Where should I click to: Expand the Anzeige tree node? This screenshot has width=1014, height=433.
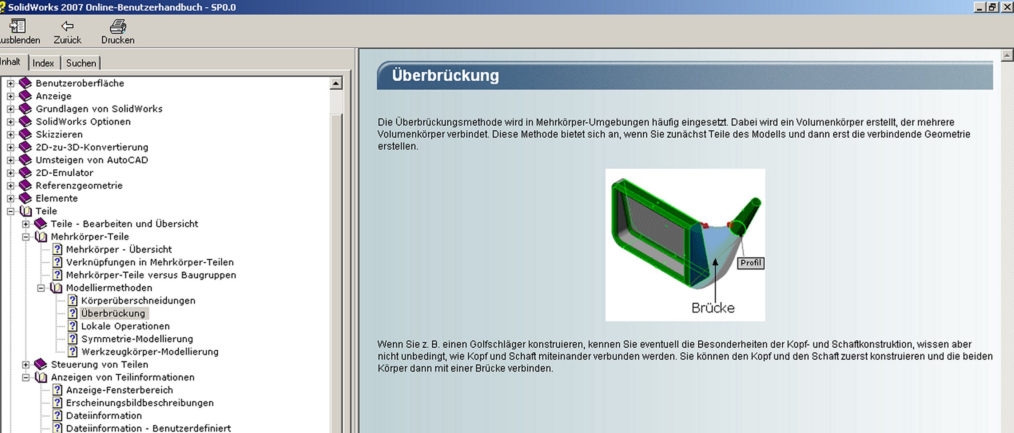pyautogui.click(x=10, y=96)
